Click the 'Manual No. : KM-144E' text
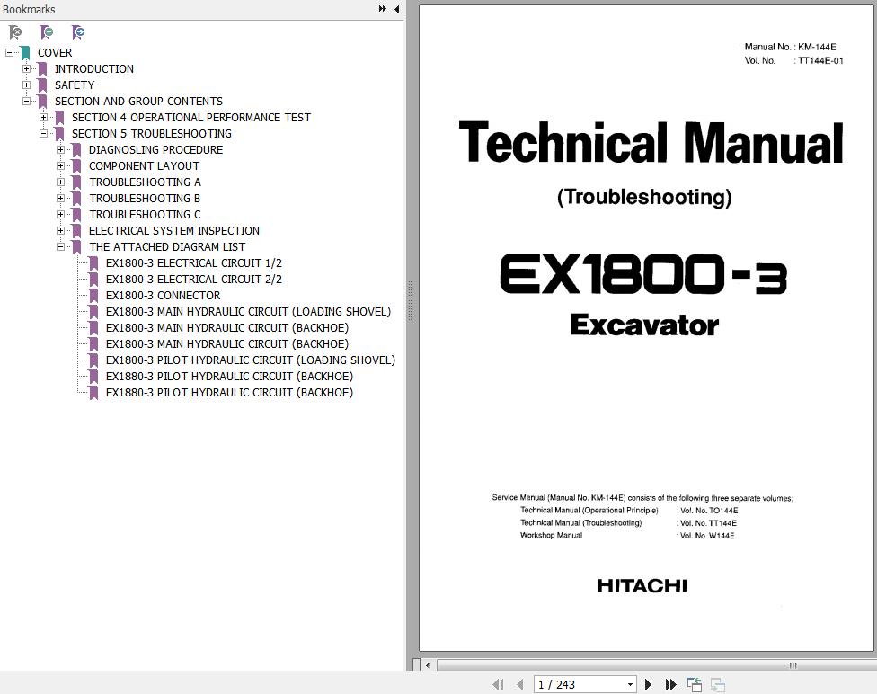 point(791,47)
